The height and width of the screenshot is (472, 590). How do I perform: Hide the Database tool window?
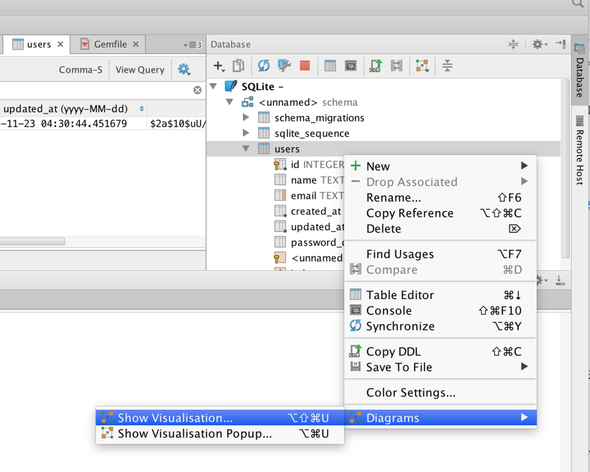click(561, 44)
